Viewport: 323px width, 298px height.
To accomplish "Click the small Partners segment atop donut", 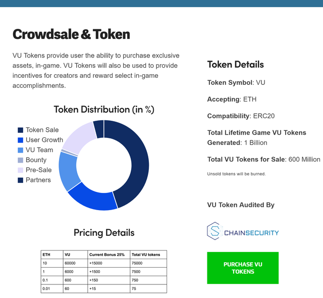I will [99, 129].
